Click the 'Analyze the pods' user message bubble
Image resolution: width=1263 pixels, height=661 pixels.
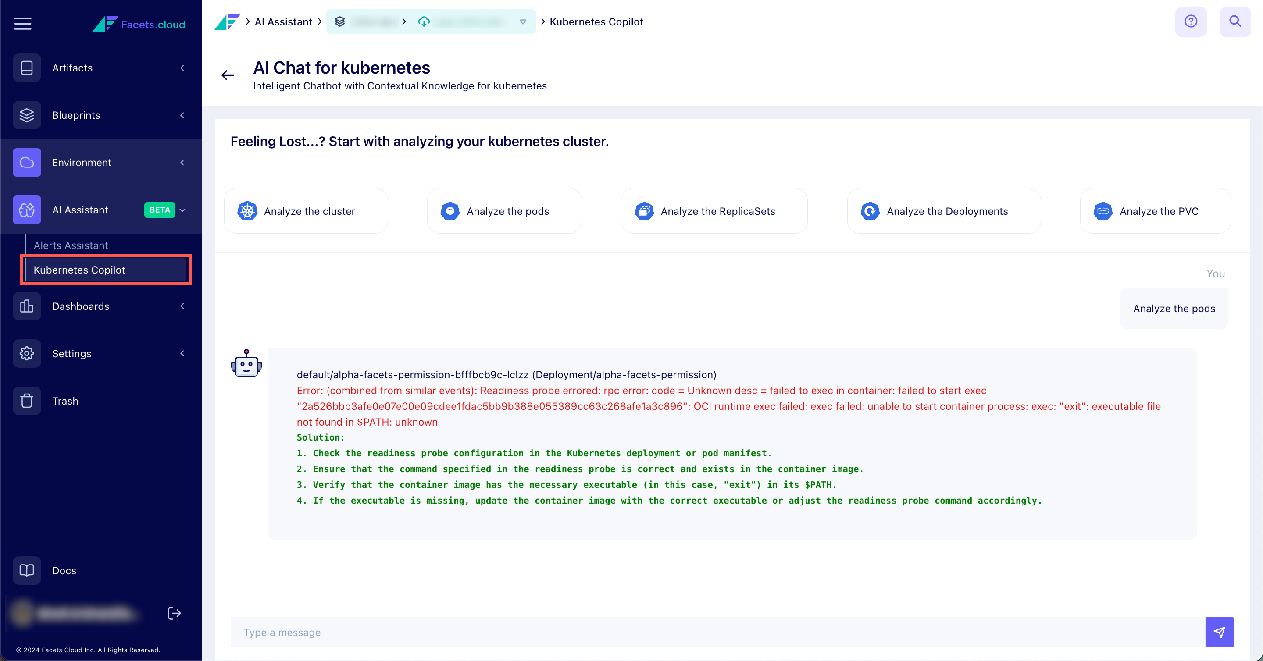[x=1174, y=308]
